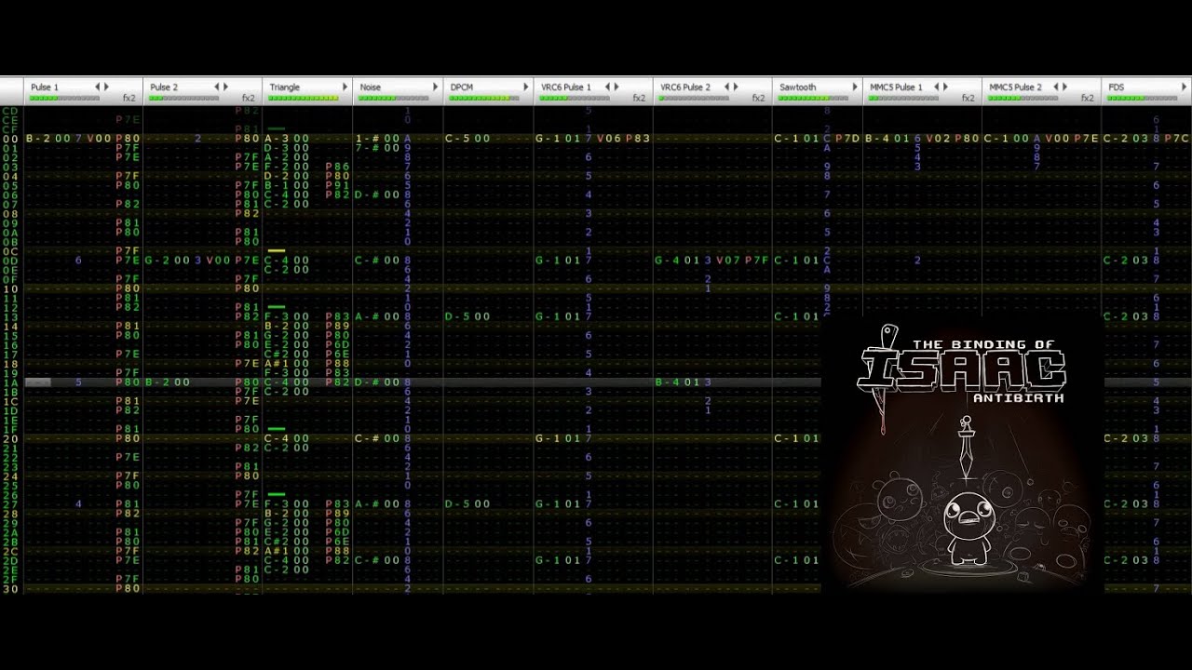
Task: Toggle the Noise channel header
Action: (x=370, y=87)
